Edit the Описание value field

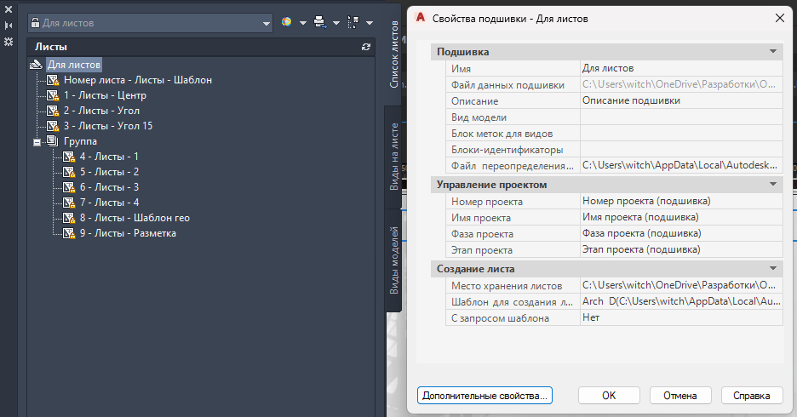[680, 100]
